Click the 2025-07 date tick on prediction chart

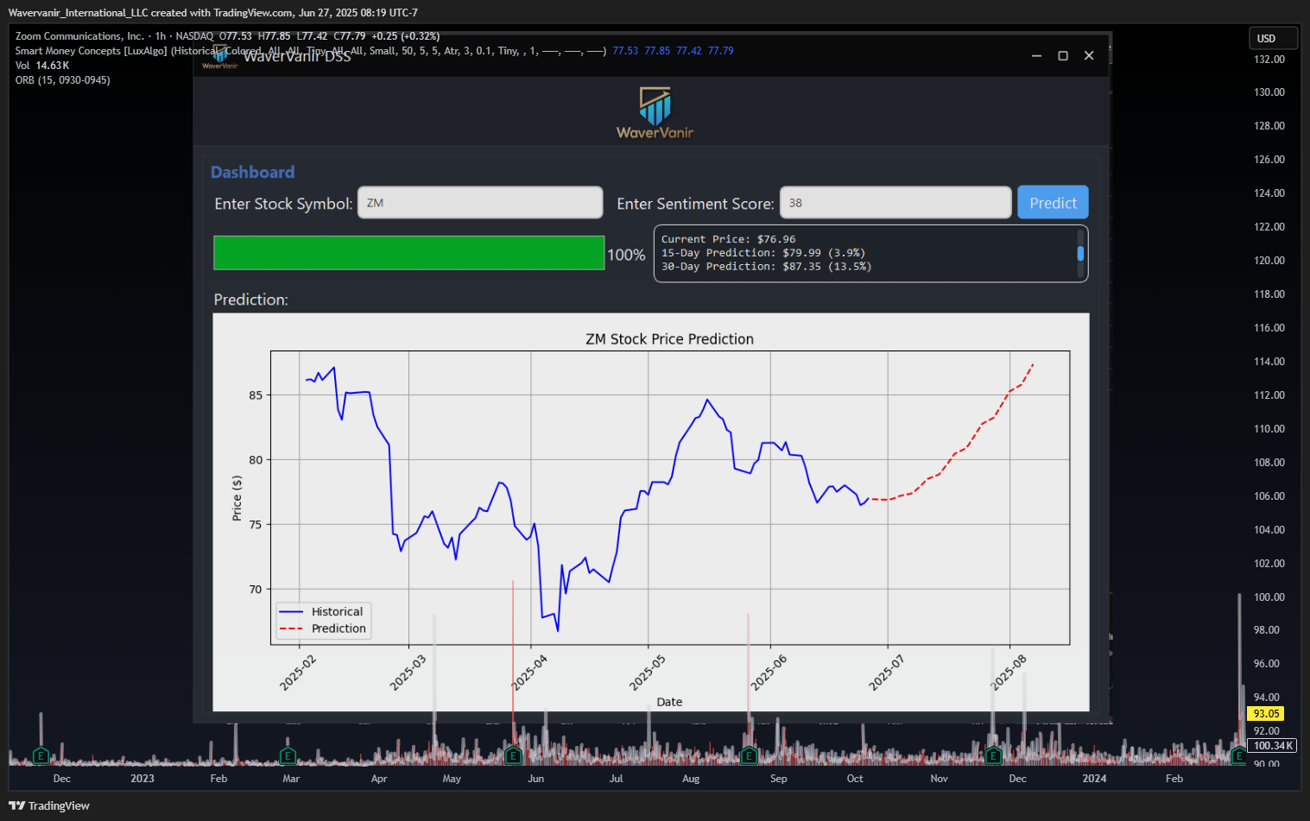[886, 673]
